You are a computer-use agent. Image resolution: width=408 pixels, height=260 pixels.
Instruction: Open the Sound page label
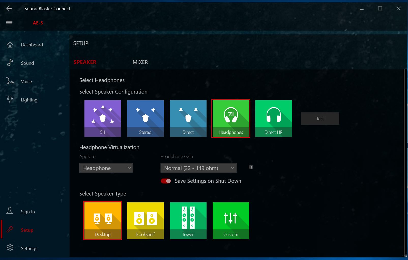tap(27, 63)
